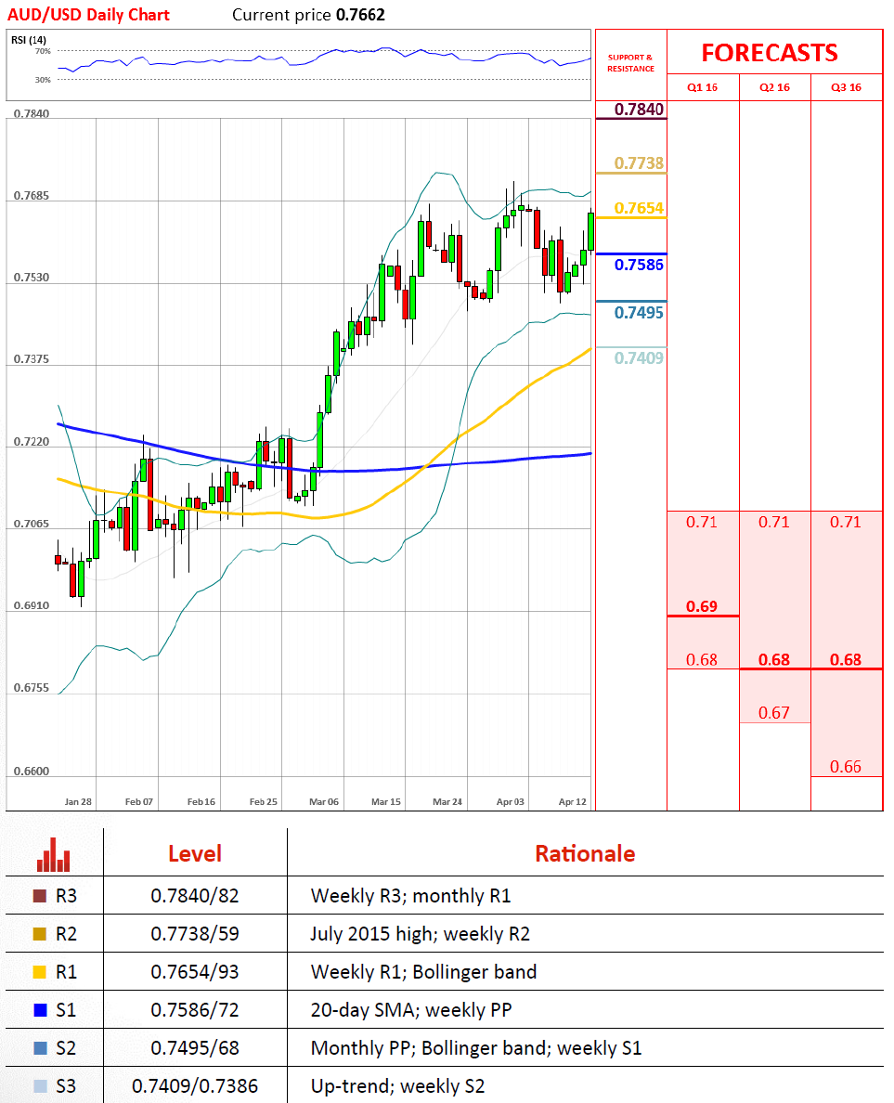The height and width of the screenshot is (1103, 894).
Task: Click the R2 gold color swatch
Action: pyautogui.click(x=40, y=933)
